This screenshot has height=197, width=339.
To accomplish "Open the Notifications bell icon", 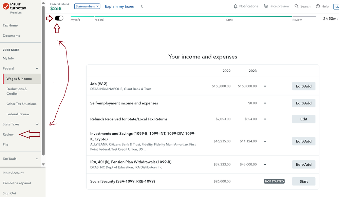I will (236, 6).
